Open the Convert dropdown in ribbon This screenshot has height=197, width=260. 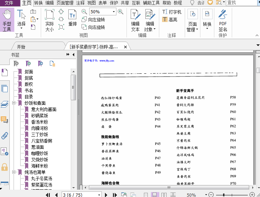(207, 20)
